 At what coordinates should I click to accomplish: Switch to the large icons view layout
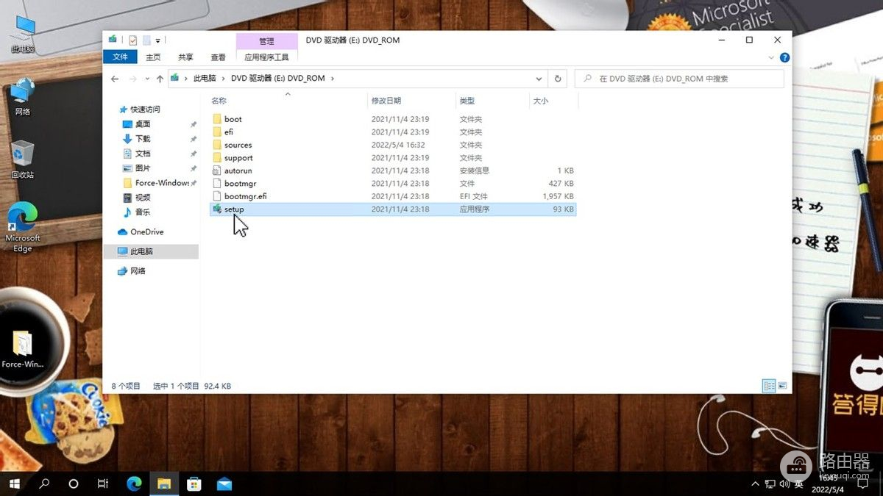click(x=782, y=385)
